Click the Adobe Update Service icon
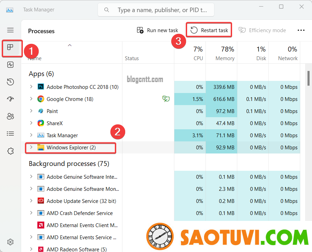 pyautogui.click(x=41, y=201)
